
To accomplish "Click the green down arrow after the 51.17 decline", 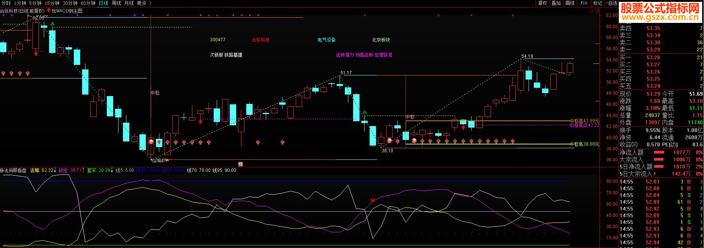I will (364, 113).
